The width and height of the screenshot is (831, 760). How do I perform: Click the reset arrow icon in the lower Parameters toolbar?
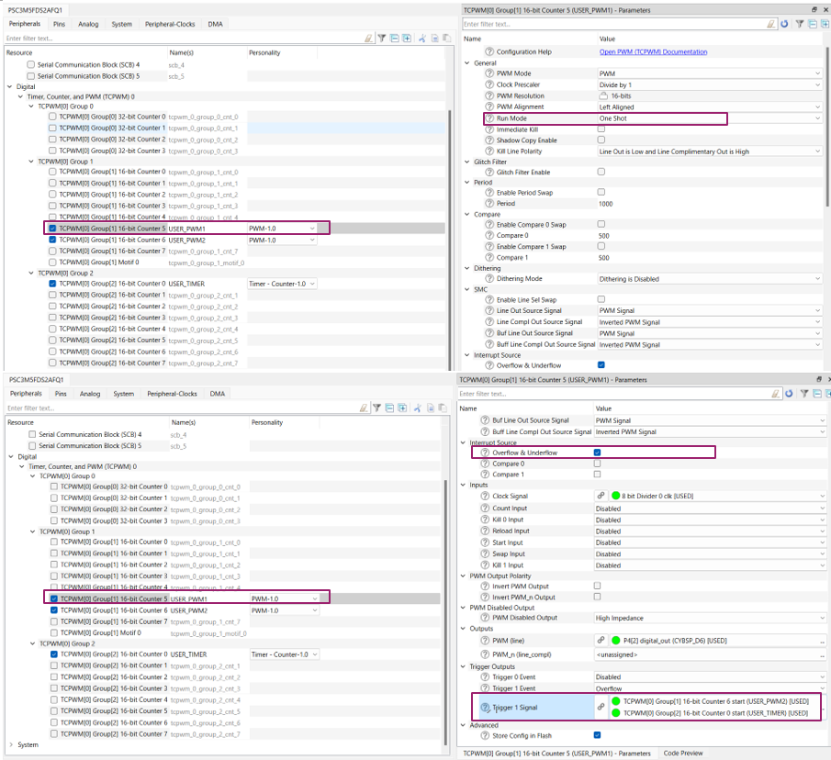(x=789, y=394)
